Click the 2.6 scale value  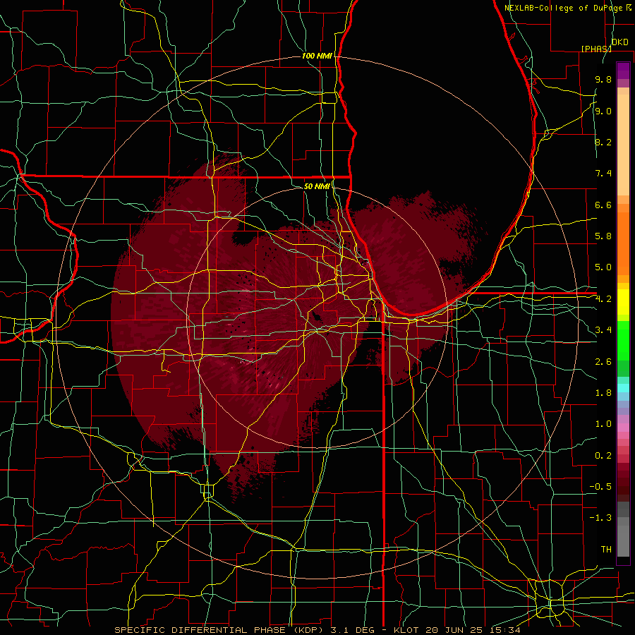603,362
